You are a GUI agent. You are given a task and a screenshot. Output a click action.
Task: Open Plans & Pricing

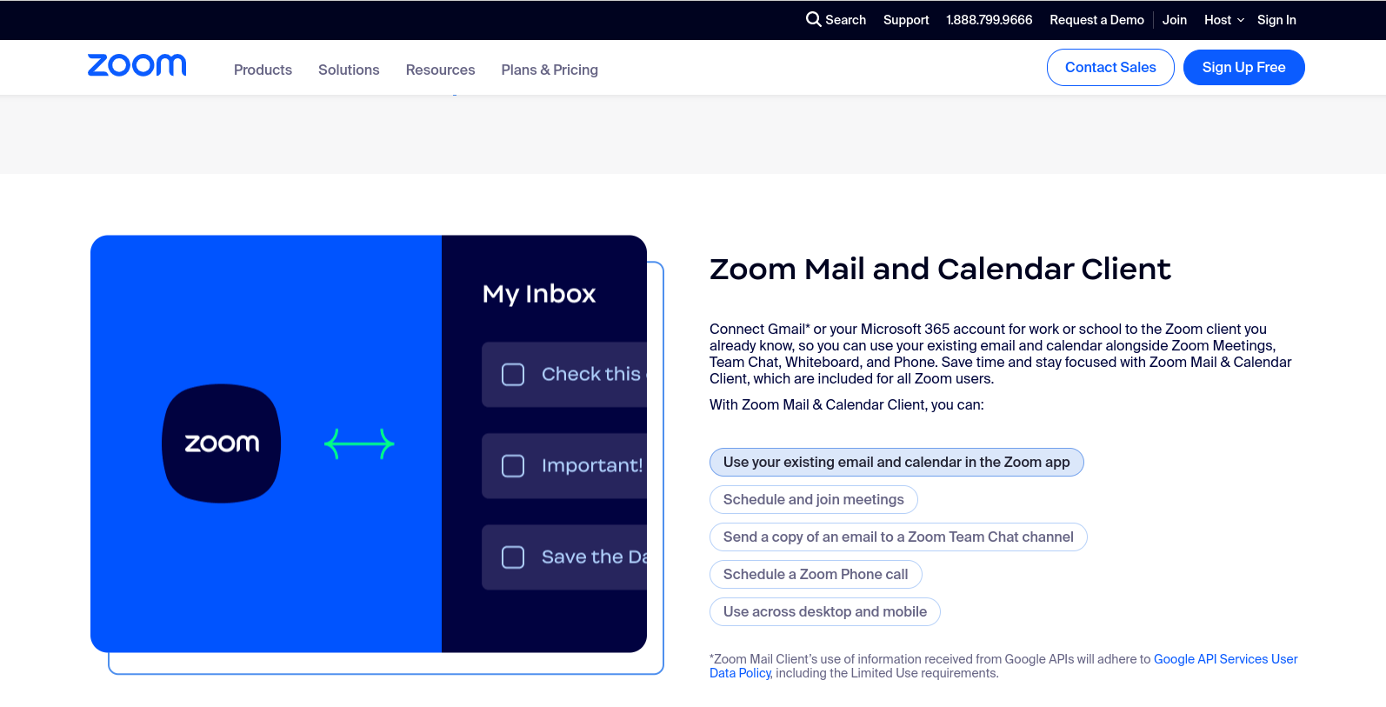550,70
